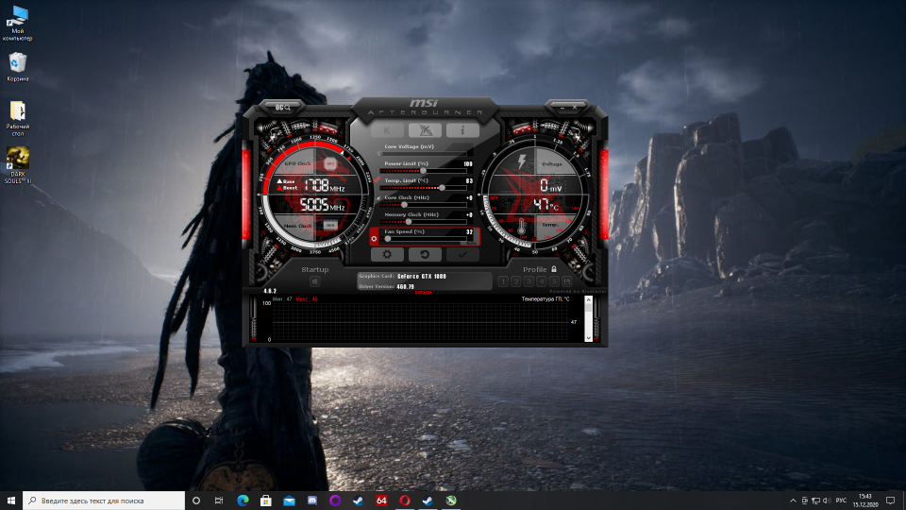
Task: Toggle fan speed Auto mode
Action: (472, 243)
